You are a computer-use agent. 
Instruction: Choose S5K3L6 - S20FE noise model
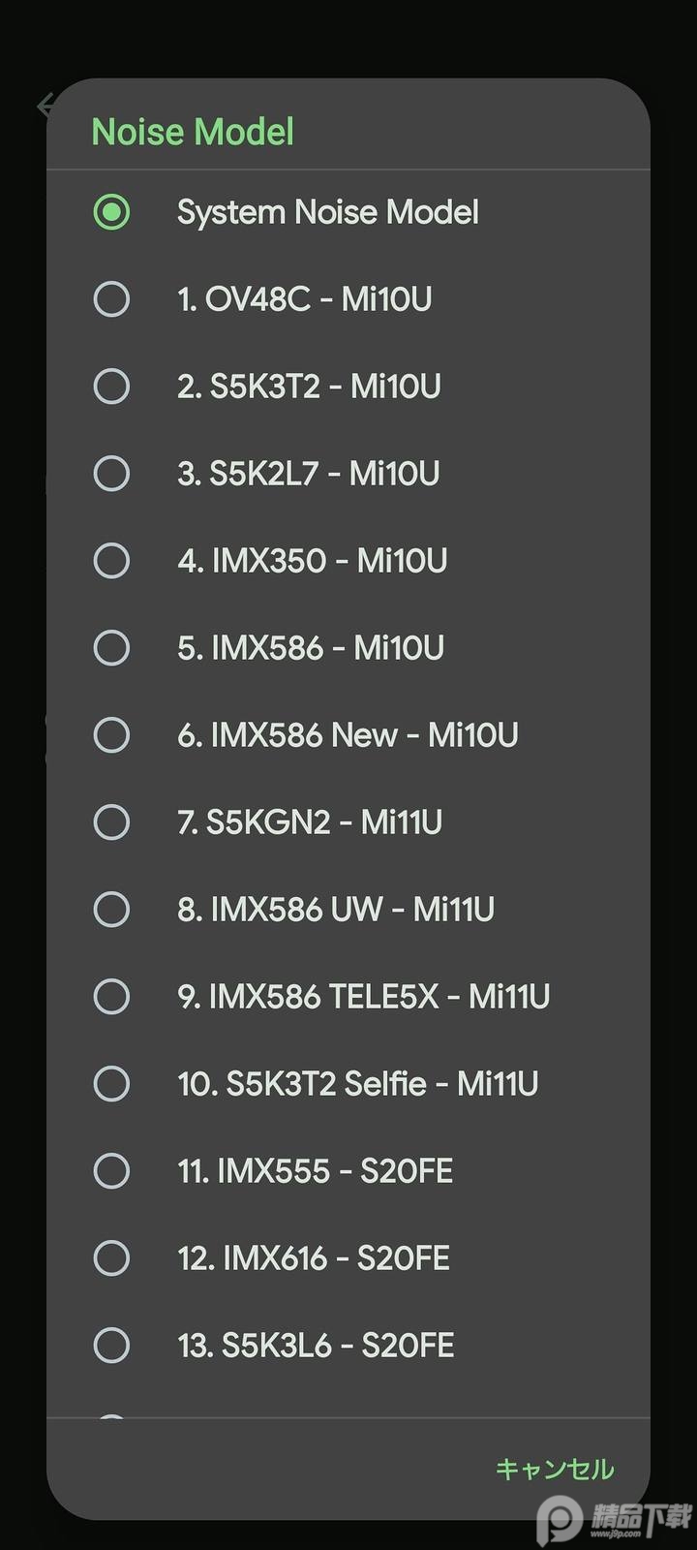pyautogui.click(x=111, y=1346)
